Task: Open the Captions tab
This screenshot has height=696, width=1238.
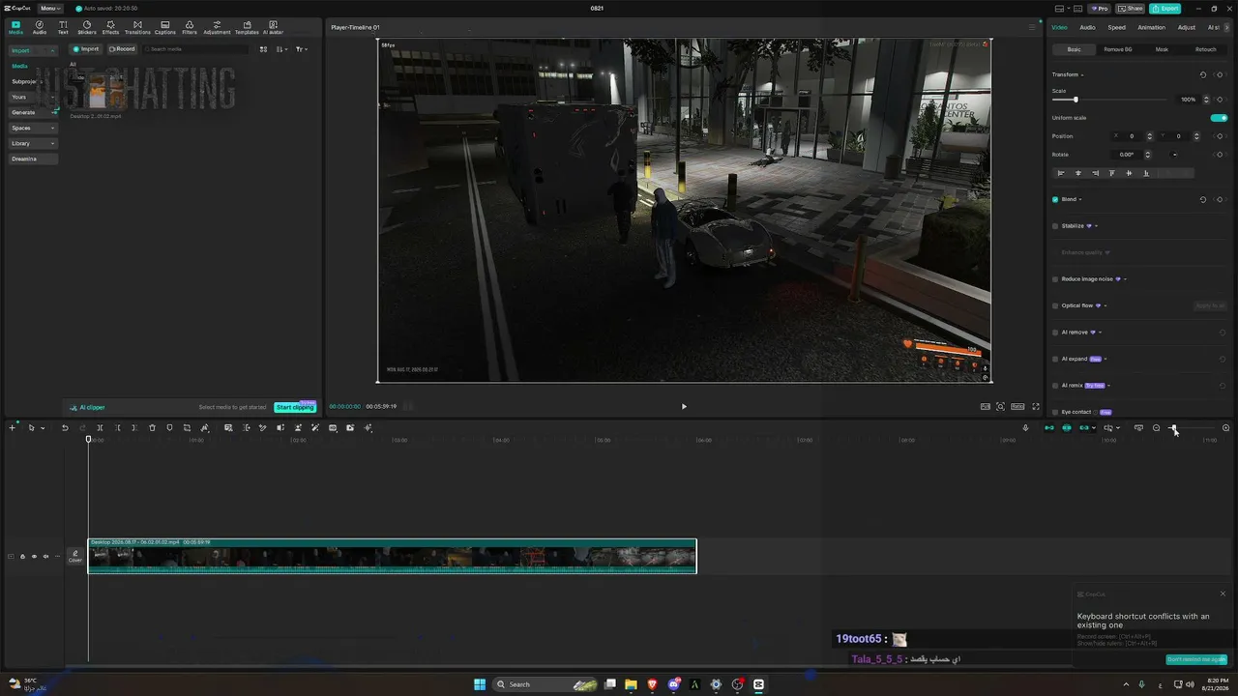Action: [165, 27]
